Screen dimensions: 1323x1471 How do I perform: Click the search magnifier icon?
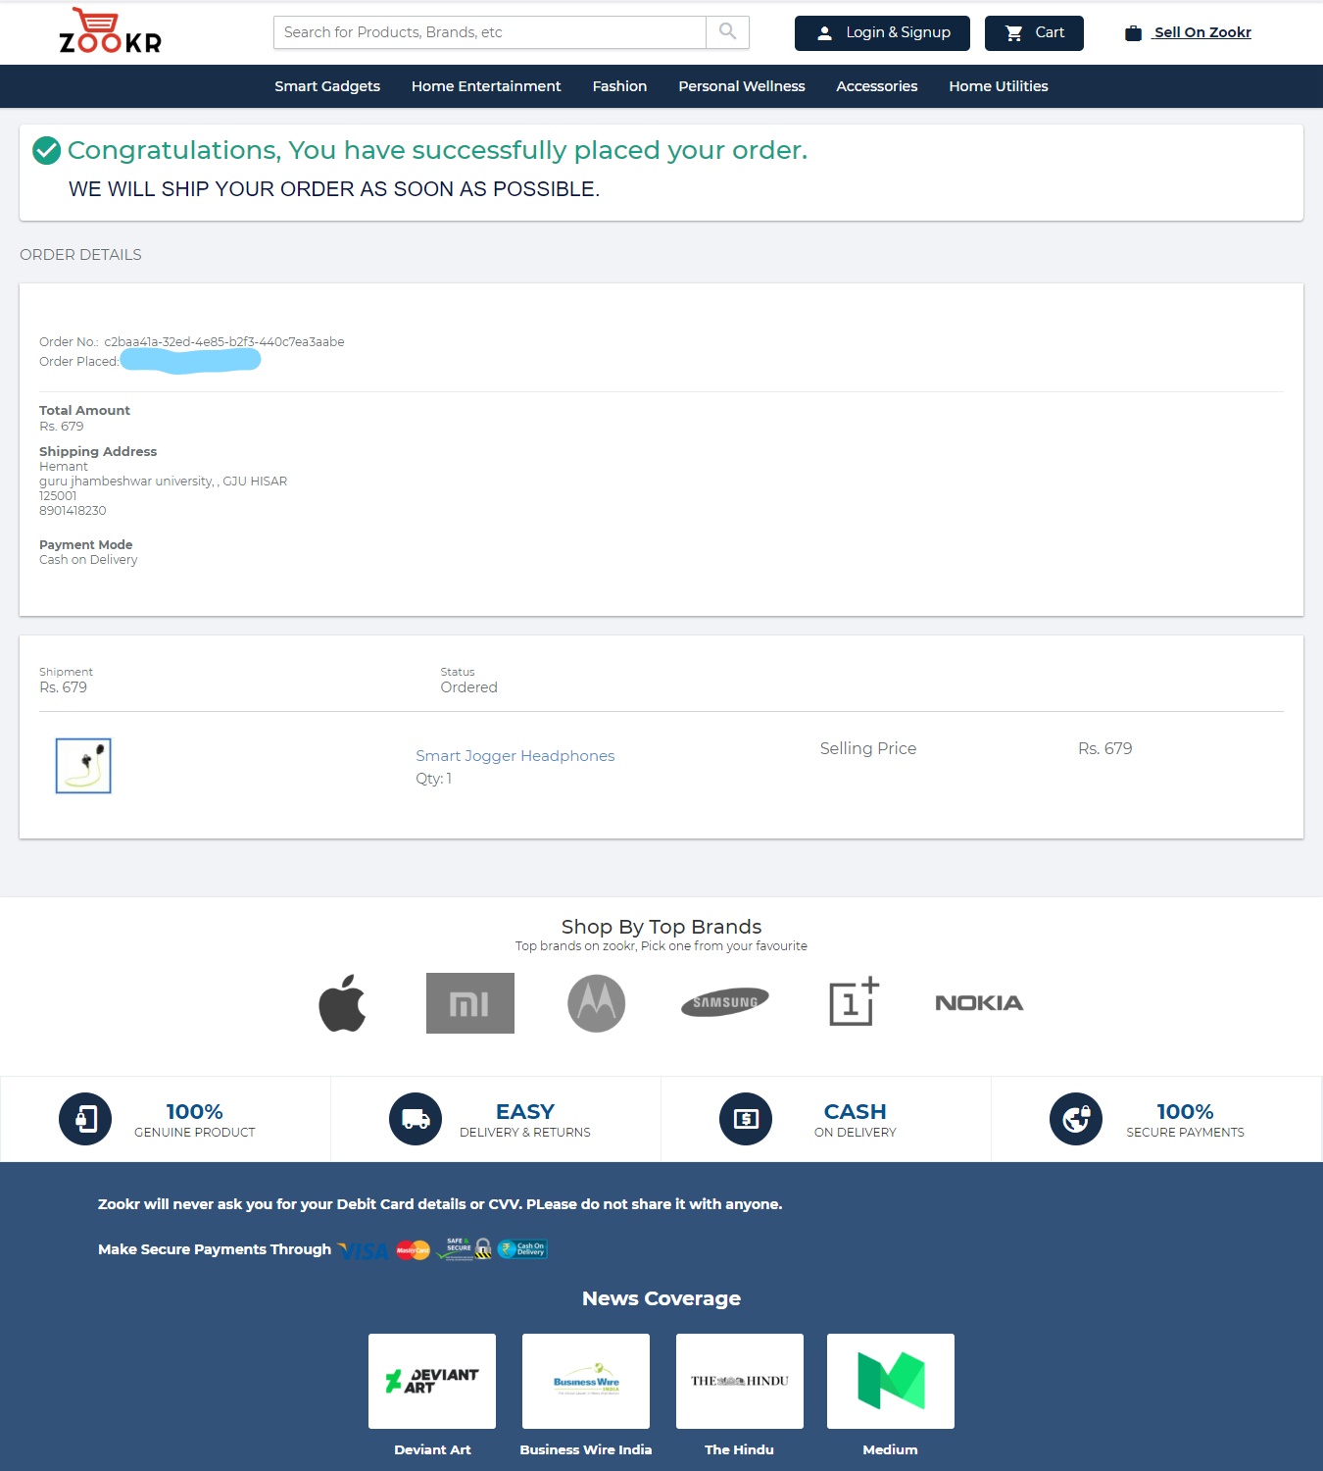tap(727, 32)
